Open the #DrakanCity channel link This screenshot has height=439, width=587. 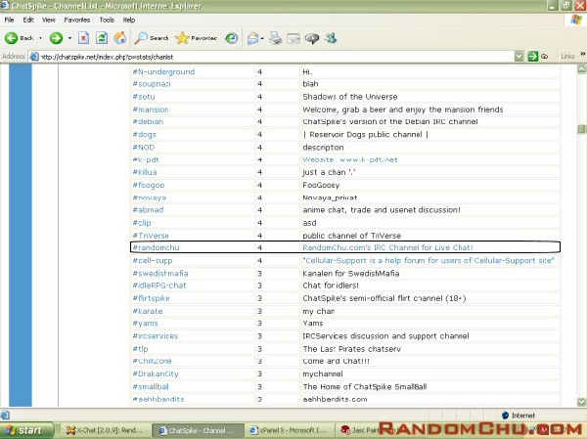(156, 373)
